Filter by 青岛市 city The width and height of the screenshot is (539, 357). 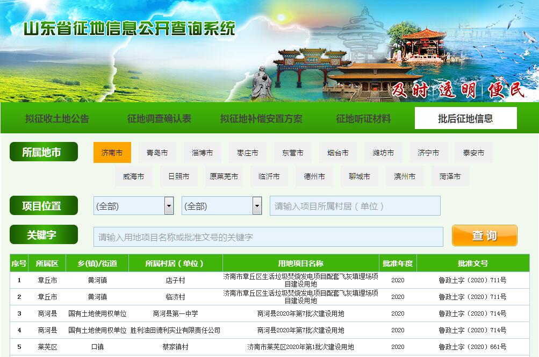click(157, 153)
